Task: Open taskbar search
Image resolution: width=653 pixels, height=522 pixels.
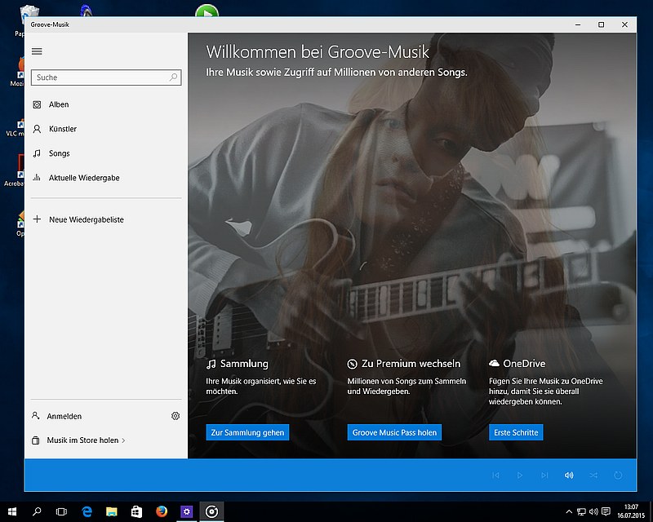Action: pos(37,511)
